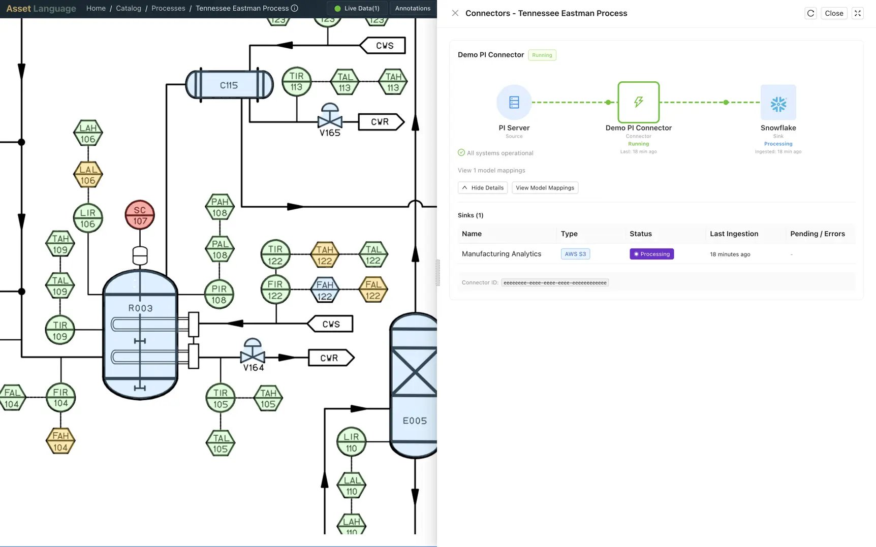The width and height of the screenshot is (876, 547).
Task: Click the Processing status pill
Action: point(652,253)
